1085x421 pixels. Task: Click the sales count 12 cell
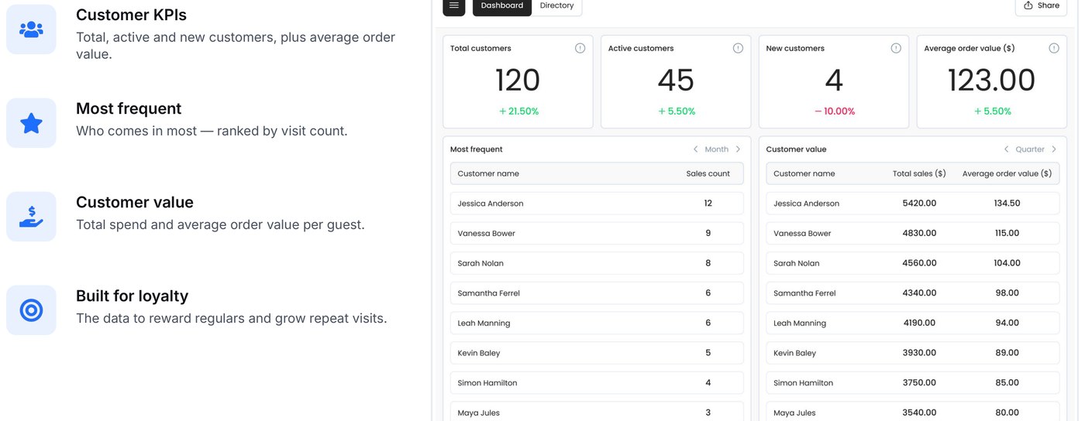tap(708, 204)
